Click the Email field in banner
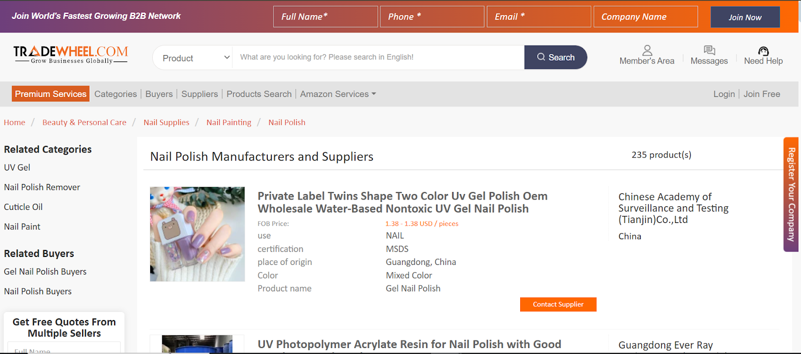 pos(539,16)
